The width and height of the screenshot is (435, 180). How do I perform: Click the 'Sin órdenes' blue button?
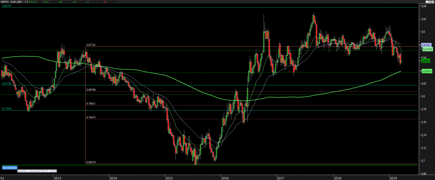tap(9, 168)
